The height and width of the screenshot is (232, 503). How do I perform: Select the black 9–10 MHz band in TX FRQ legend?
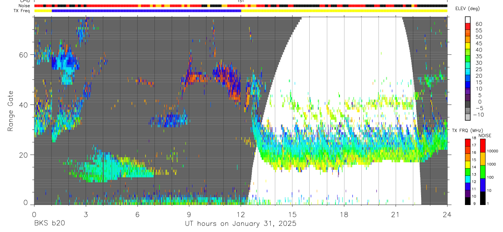click(x=467, y=200)
